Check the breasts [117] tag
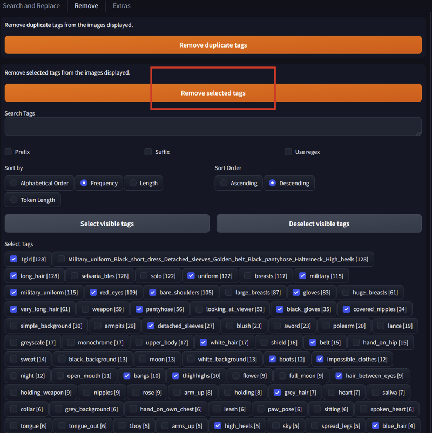This screenshot has width=432, height=433. point(248,275)
